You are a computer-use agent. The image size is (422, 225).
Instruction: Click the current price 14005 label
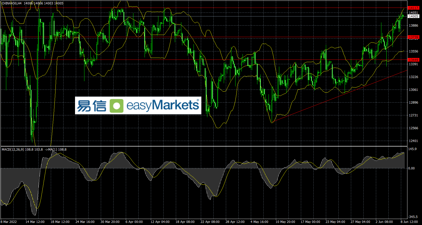coord(413,16)
